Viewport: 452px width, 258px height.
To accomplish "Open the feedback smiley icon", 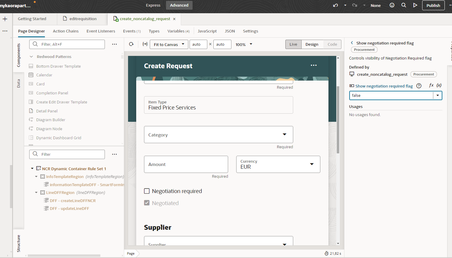I will coord(392,5).
